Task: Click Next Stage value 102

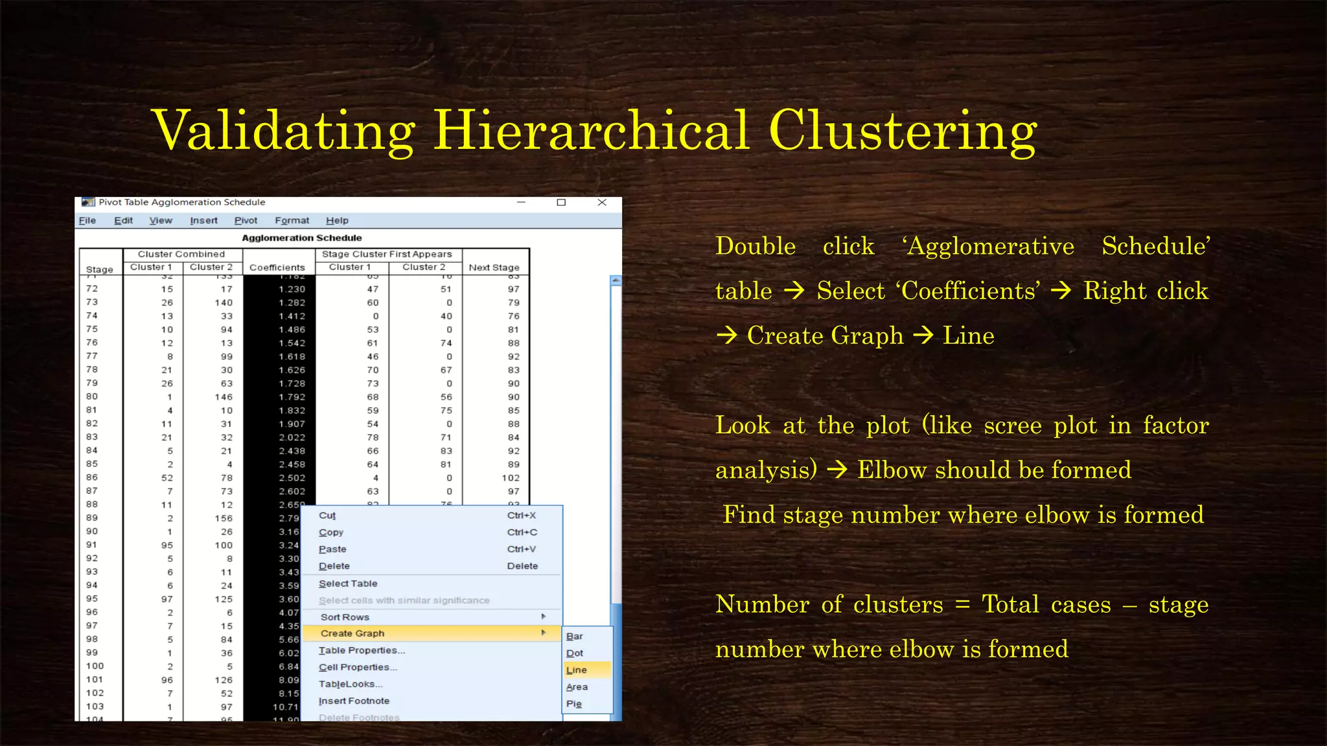Action: (x=511, y=478)
